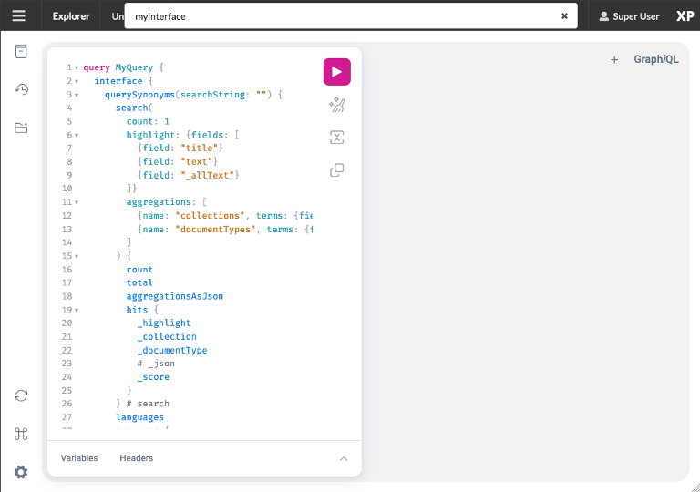Click the languages field on line 27
This screenshot has height=492, width=700.
(139, 417)
